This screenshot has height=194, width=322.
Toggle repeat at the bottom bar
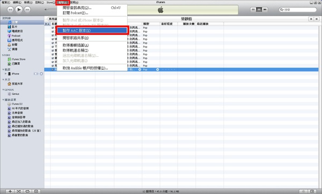pyautogui.click(x=27, y=191)
